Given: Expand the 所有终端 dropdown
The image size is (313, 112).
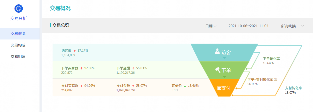Looking at the screenshot, I should [292, 26].
